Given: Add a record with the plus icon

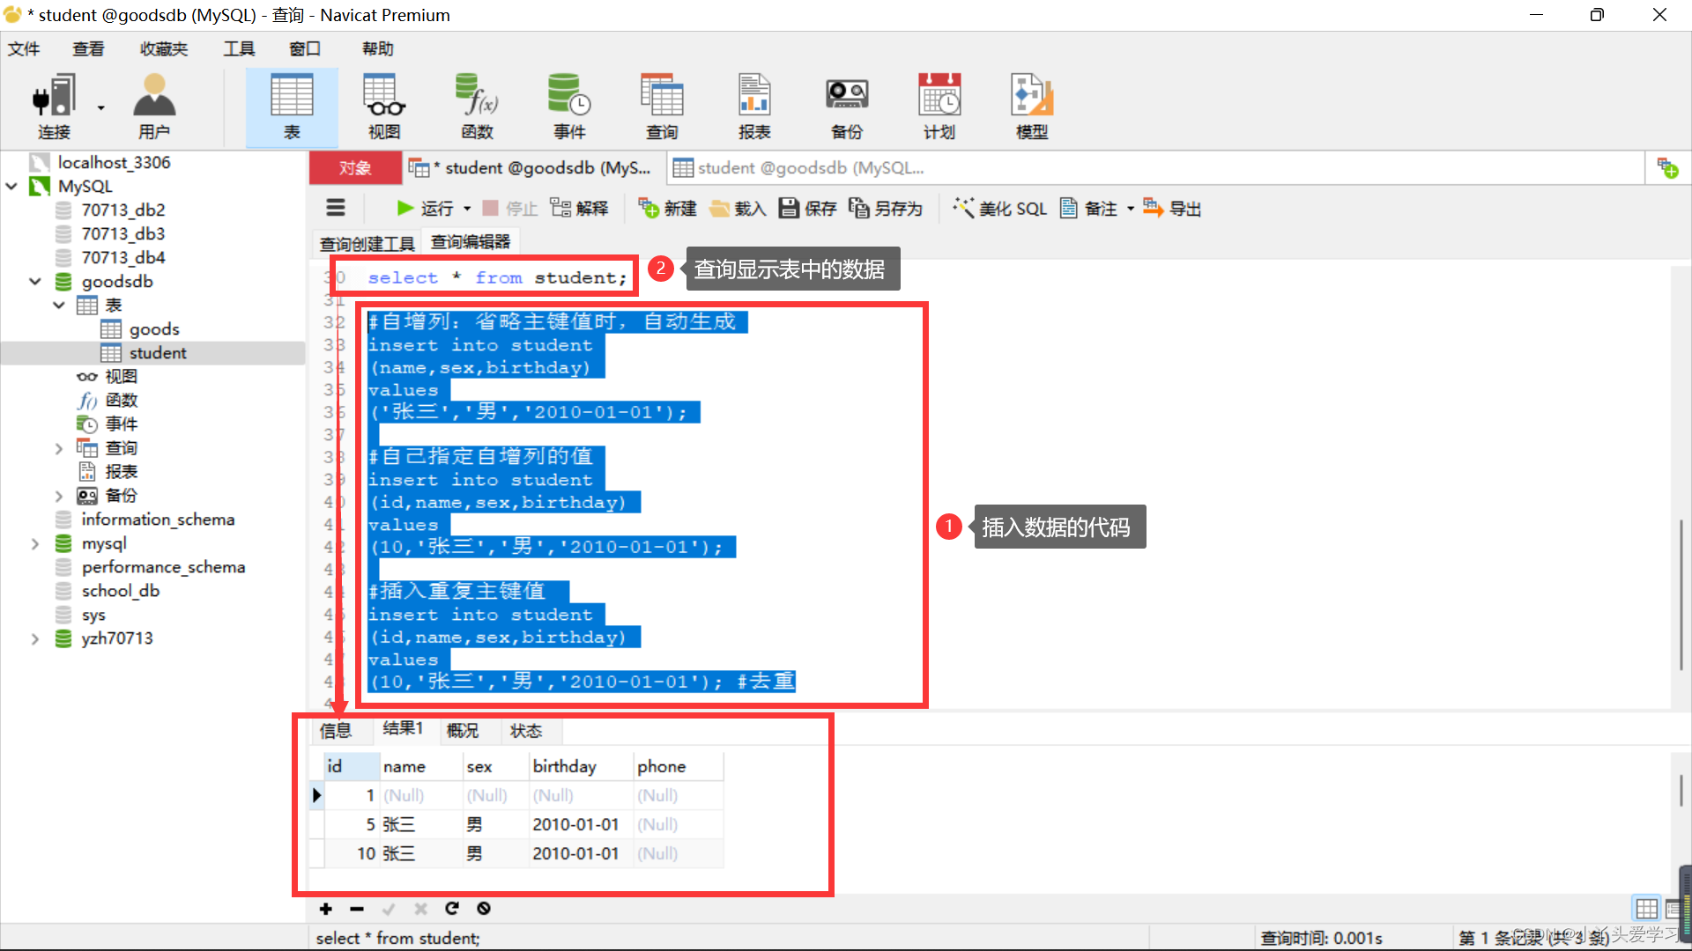Looking at the screenshot, I should (x=326, y=909).
